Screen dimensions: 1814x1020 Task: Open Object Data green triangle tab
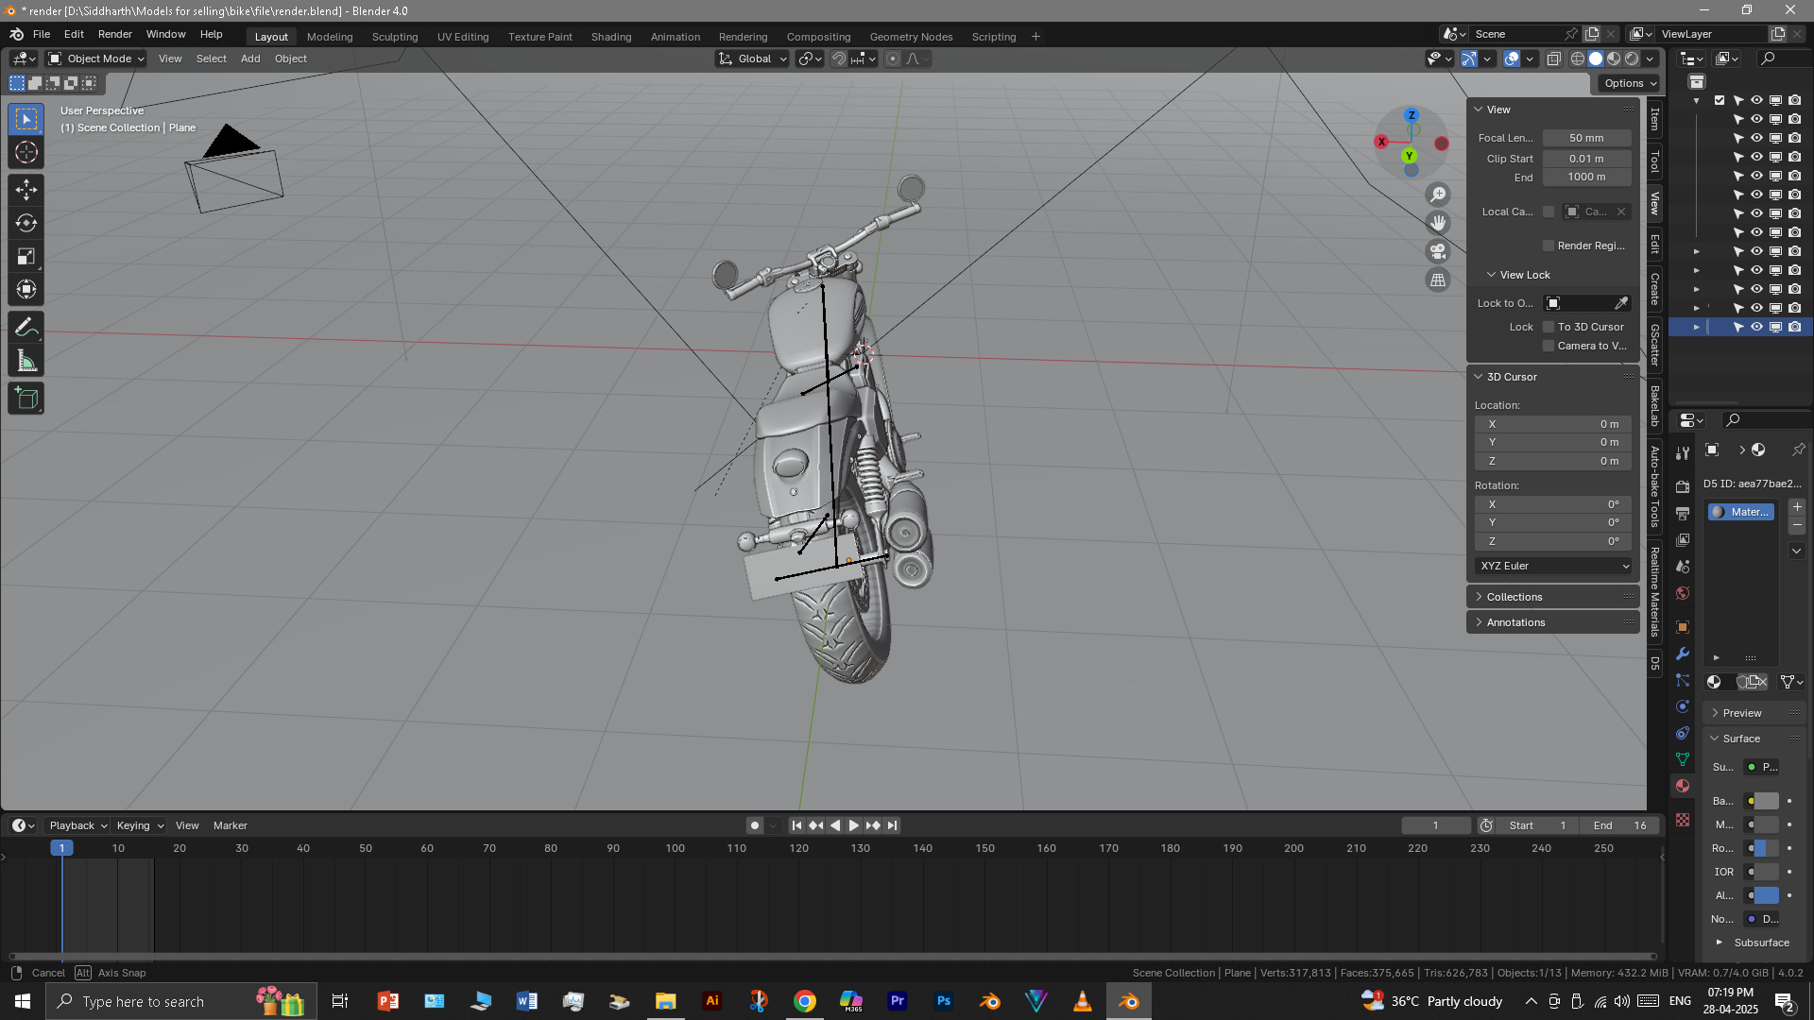(x=1683, y=759)
